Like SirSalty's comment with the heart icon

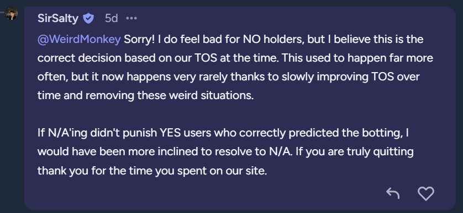426,194
